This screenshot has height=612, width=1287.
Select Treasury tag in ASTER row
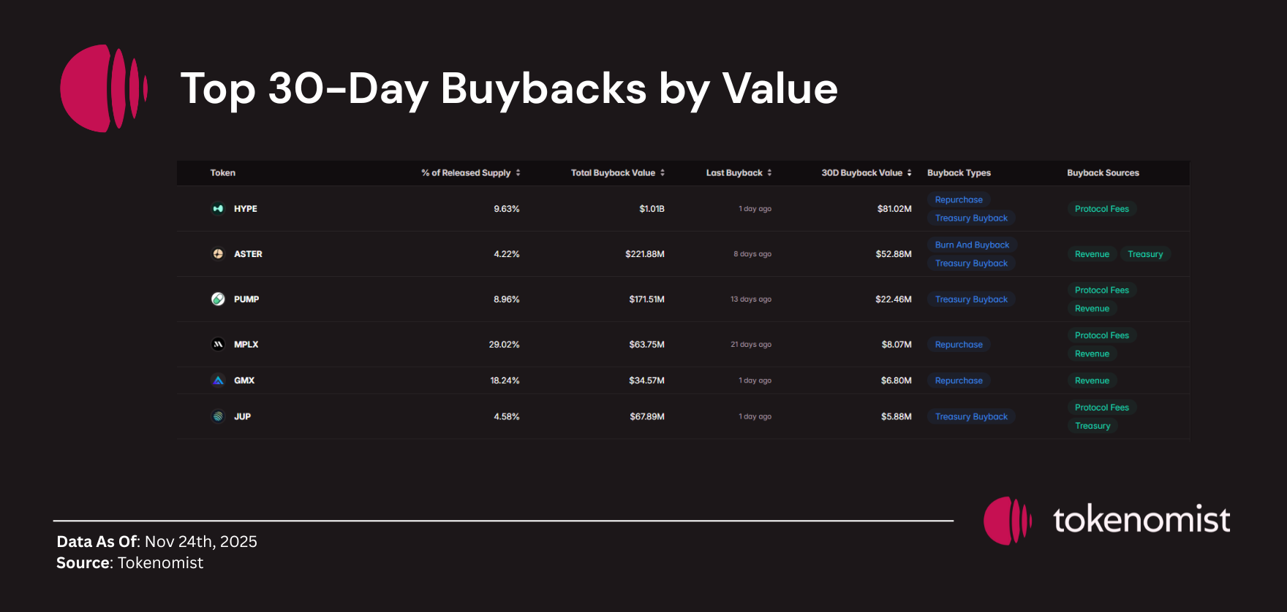pyautogui.click(x=1145, y=254)
